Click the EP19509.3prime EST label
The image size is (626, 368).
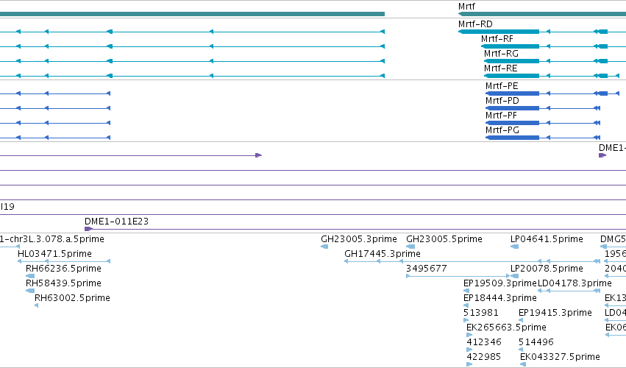coord(499,283)
